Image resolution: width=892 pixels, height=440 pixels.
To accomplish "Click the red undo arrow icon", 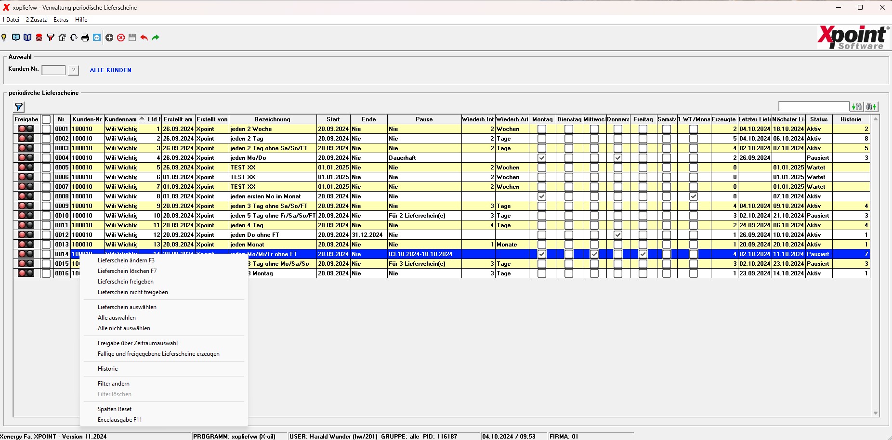I will 144,38.
